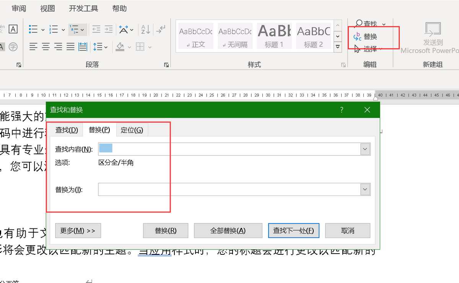
Task: Sort text with A-Z sort icon
Action: (x=146, y=29)
